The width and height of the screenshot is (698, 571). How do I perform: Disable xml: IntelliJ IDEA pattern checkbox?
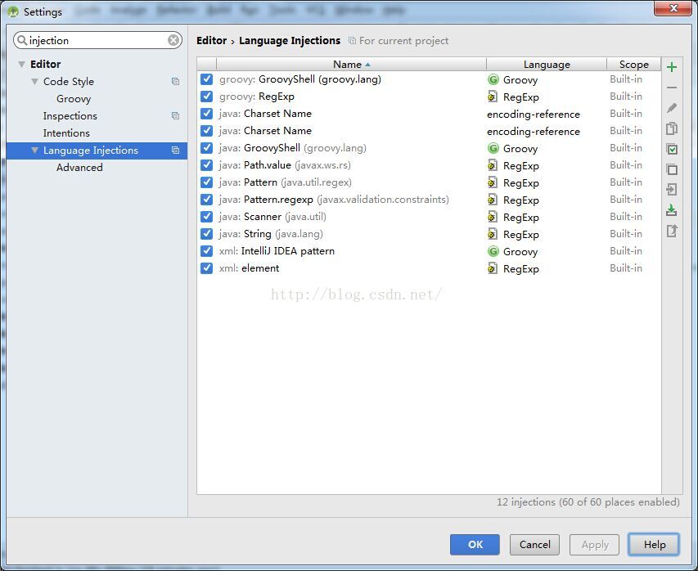click(x=206, y=251)
